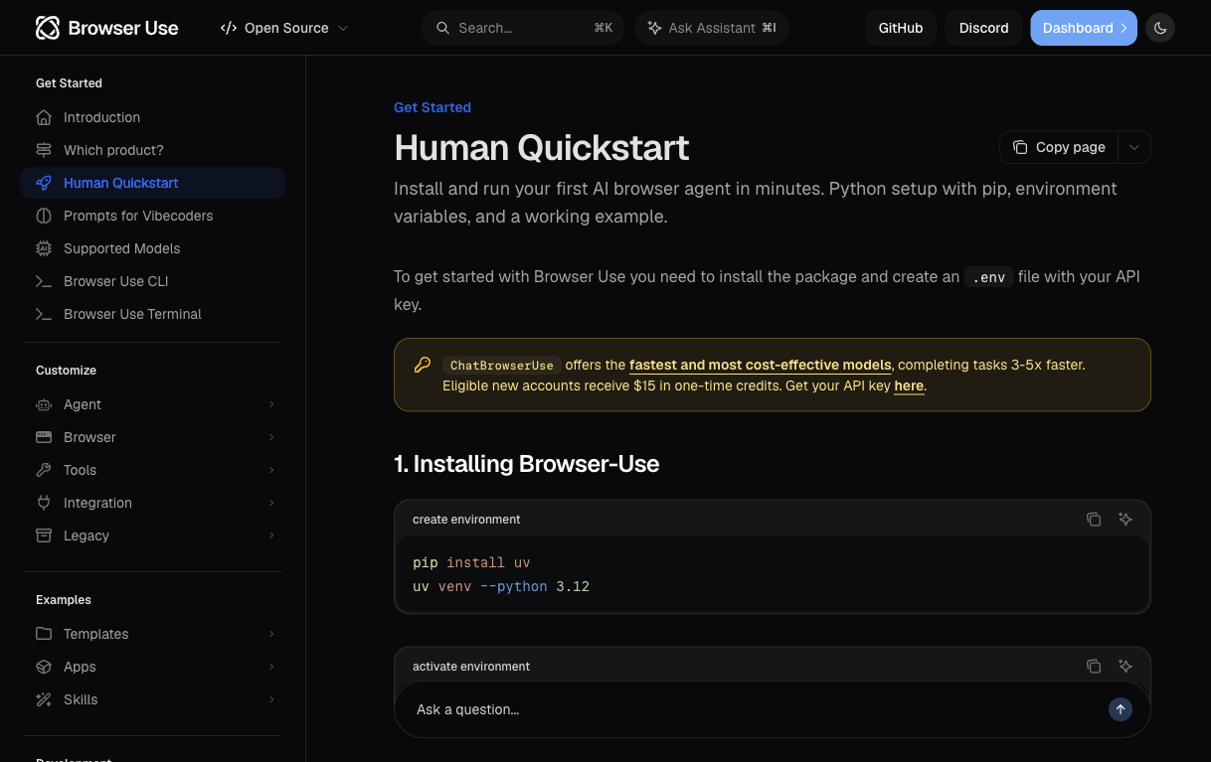The image size is (1211, 762).
Task: Open Prompts for Vibecoders page
Action: pos(153,216)
